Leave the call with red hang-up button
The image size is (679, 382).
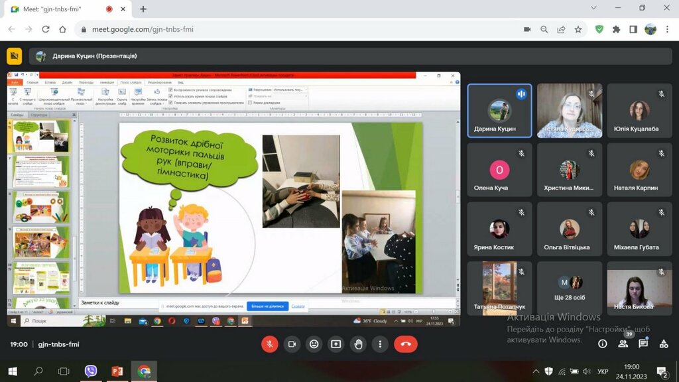(406, 344)
